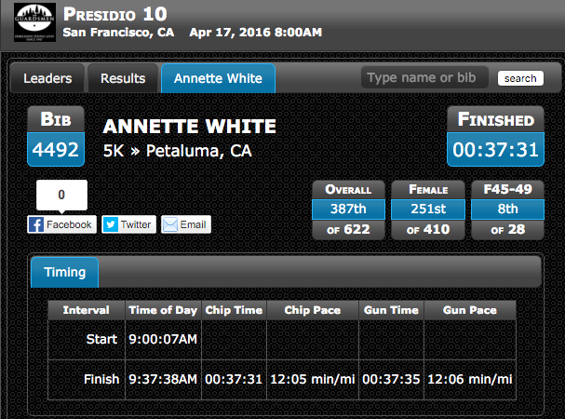Click the F45-49 8th ranking box

(507, 209)
